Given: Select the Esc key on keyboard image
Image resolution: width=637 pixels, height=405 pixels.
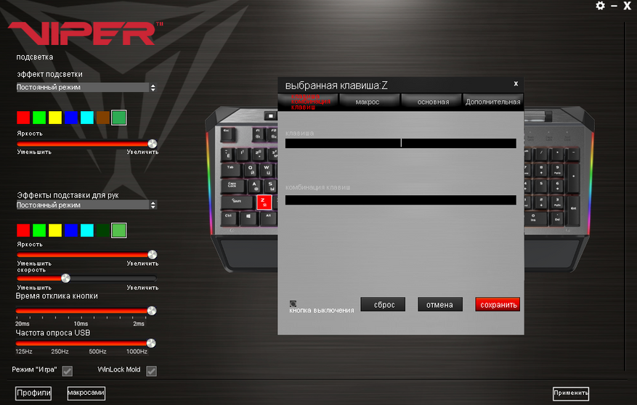Looking at the screenshot, I should click(x=227, y=134).
